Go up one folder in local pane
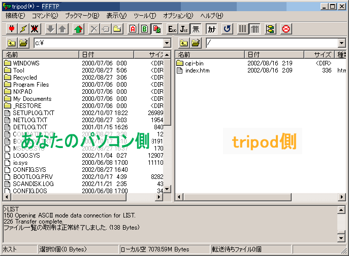This screenshot has width=349, height=256. click(11, 44)
